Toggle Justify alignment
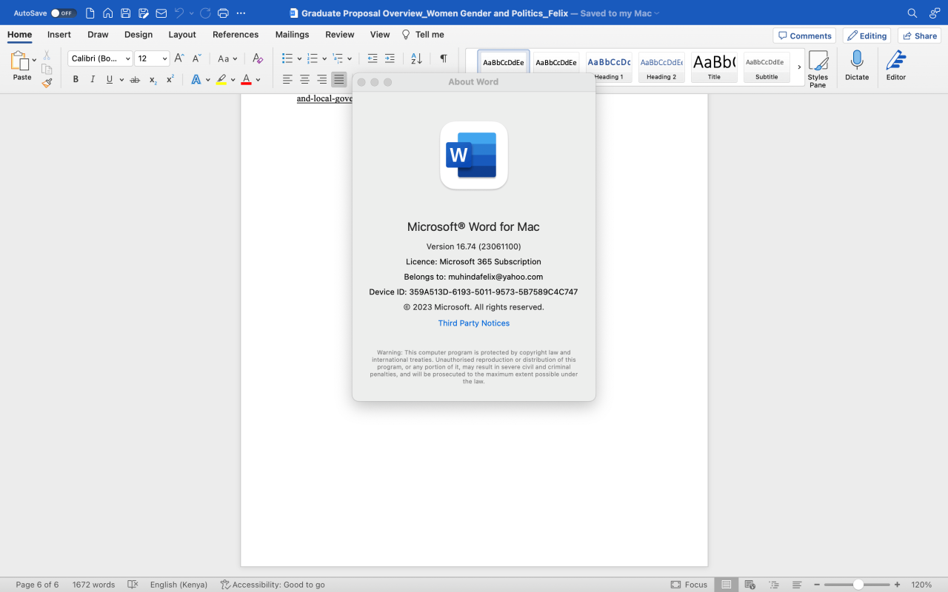 338,79
